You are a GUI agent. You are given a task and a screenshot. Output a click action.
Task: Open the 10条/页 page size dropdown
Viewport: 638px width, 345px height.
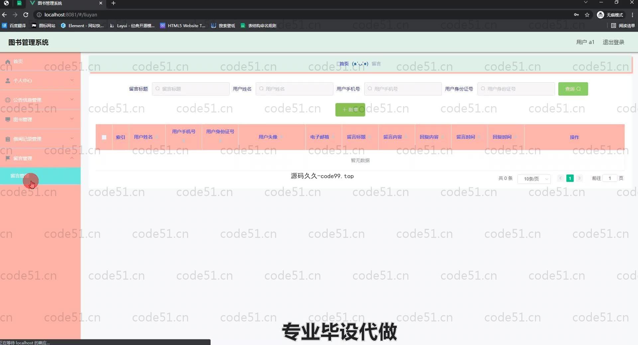(534, 179)
